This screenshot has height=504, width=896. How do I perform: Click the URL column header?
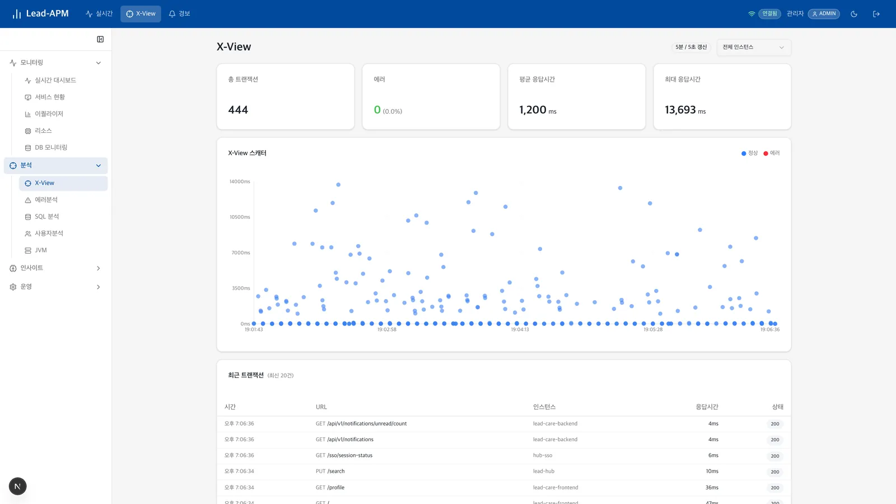[321, 407]
